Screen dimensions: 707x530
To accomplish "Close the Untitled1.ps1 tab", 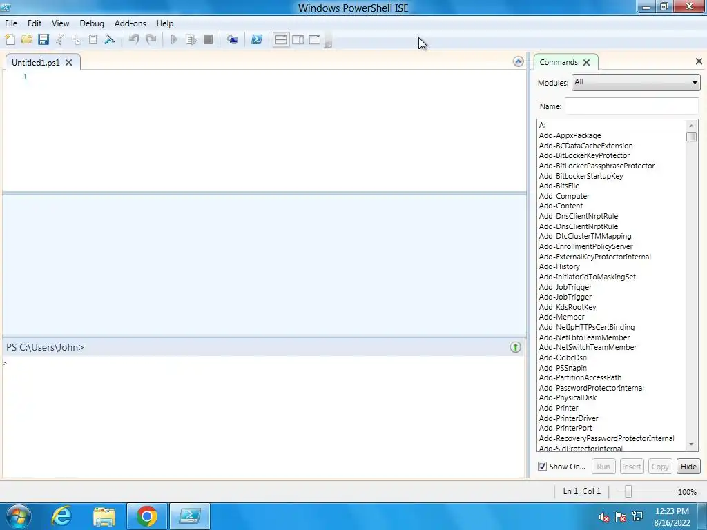I will (68, 63).
